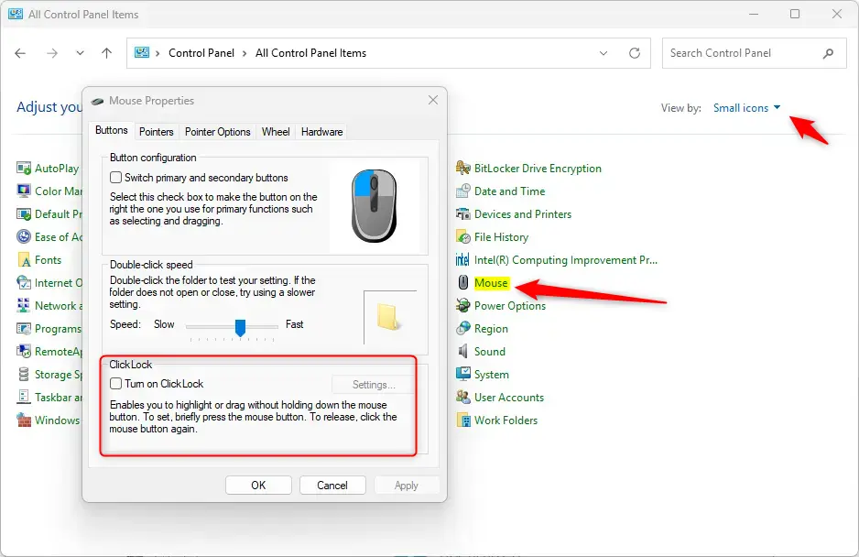
Task: Open the Taskbar and Navigation icon
Action: click(x=24, y=398)
